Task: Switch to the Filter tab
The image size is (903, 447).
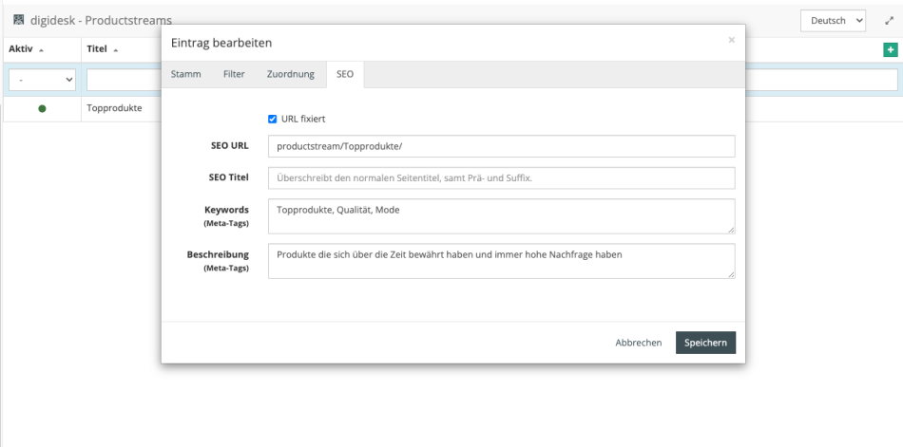Action: tap(234, 74)
